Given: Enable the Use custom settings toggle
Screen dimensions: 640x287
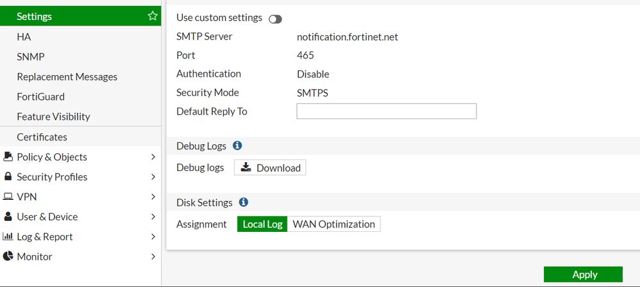Looking at the screenshot, I should (x=276, y=19).
